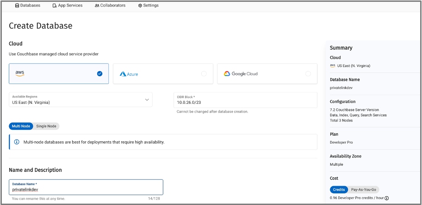Choose Multi Node deployment button
The height and width of the screenshot is (205, 422).
21,126
